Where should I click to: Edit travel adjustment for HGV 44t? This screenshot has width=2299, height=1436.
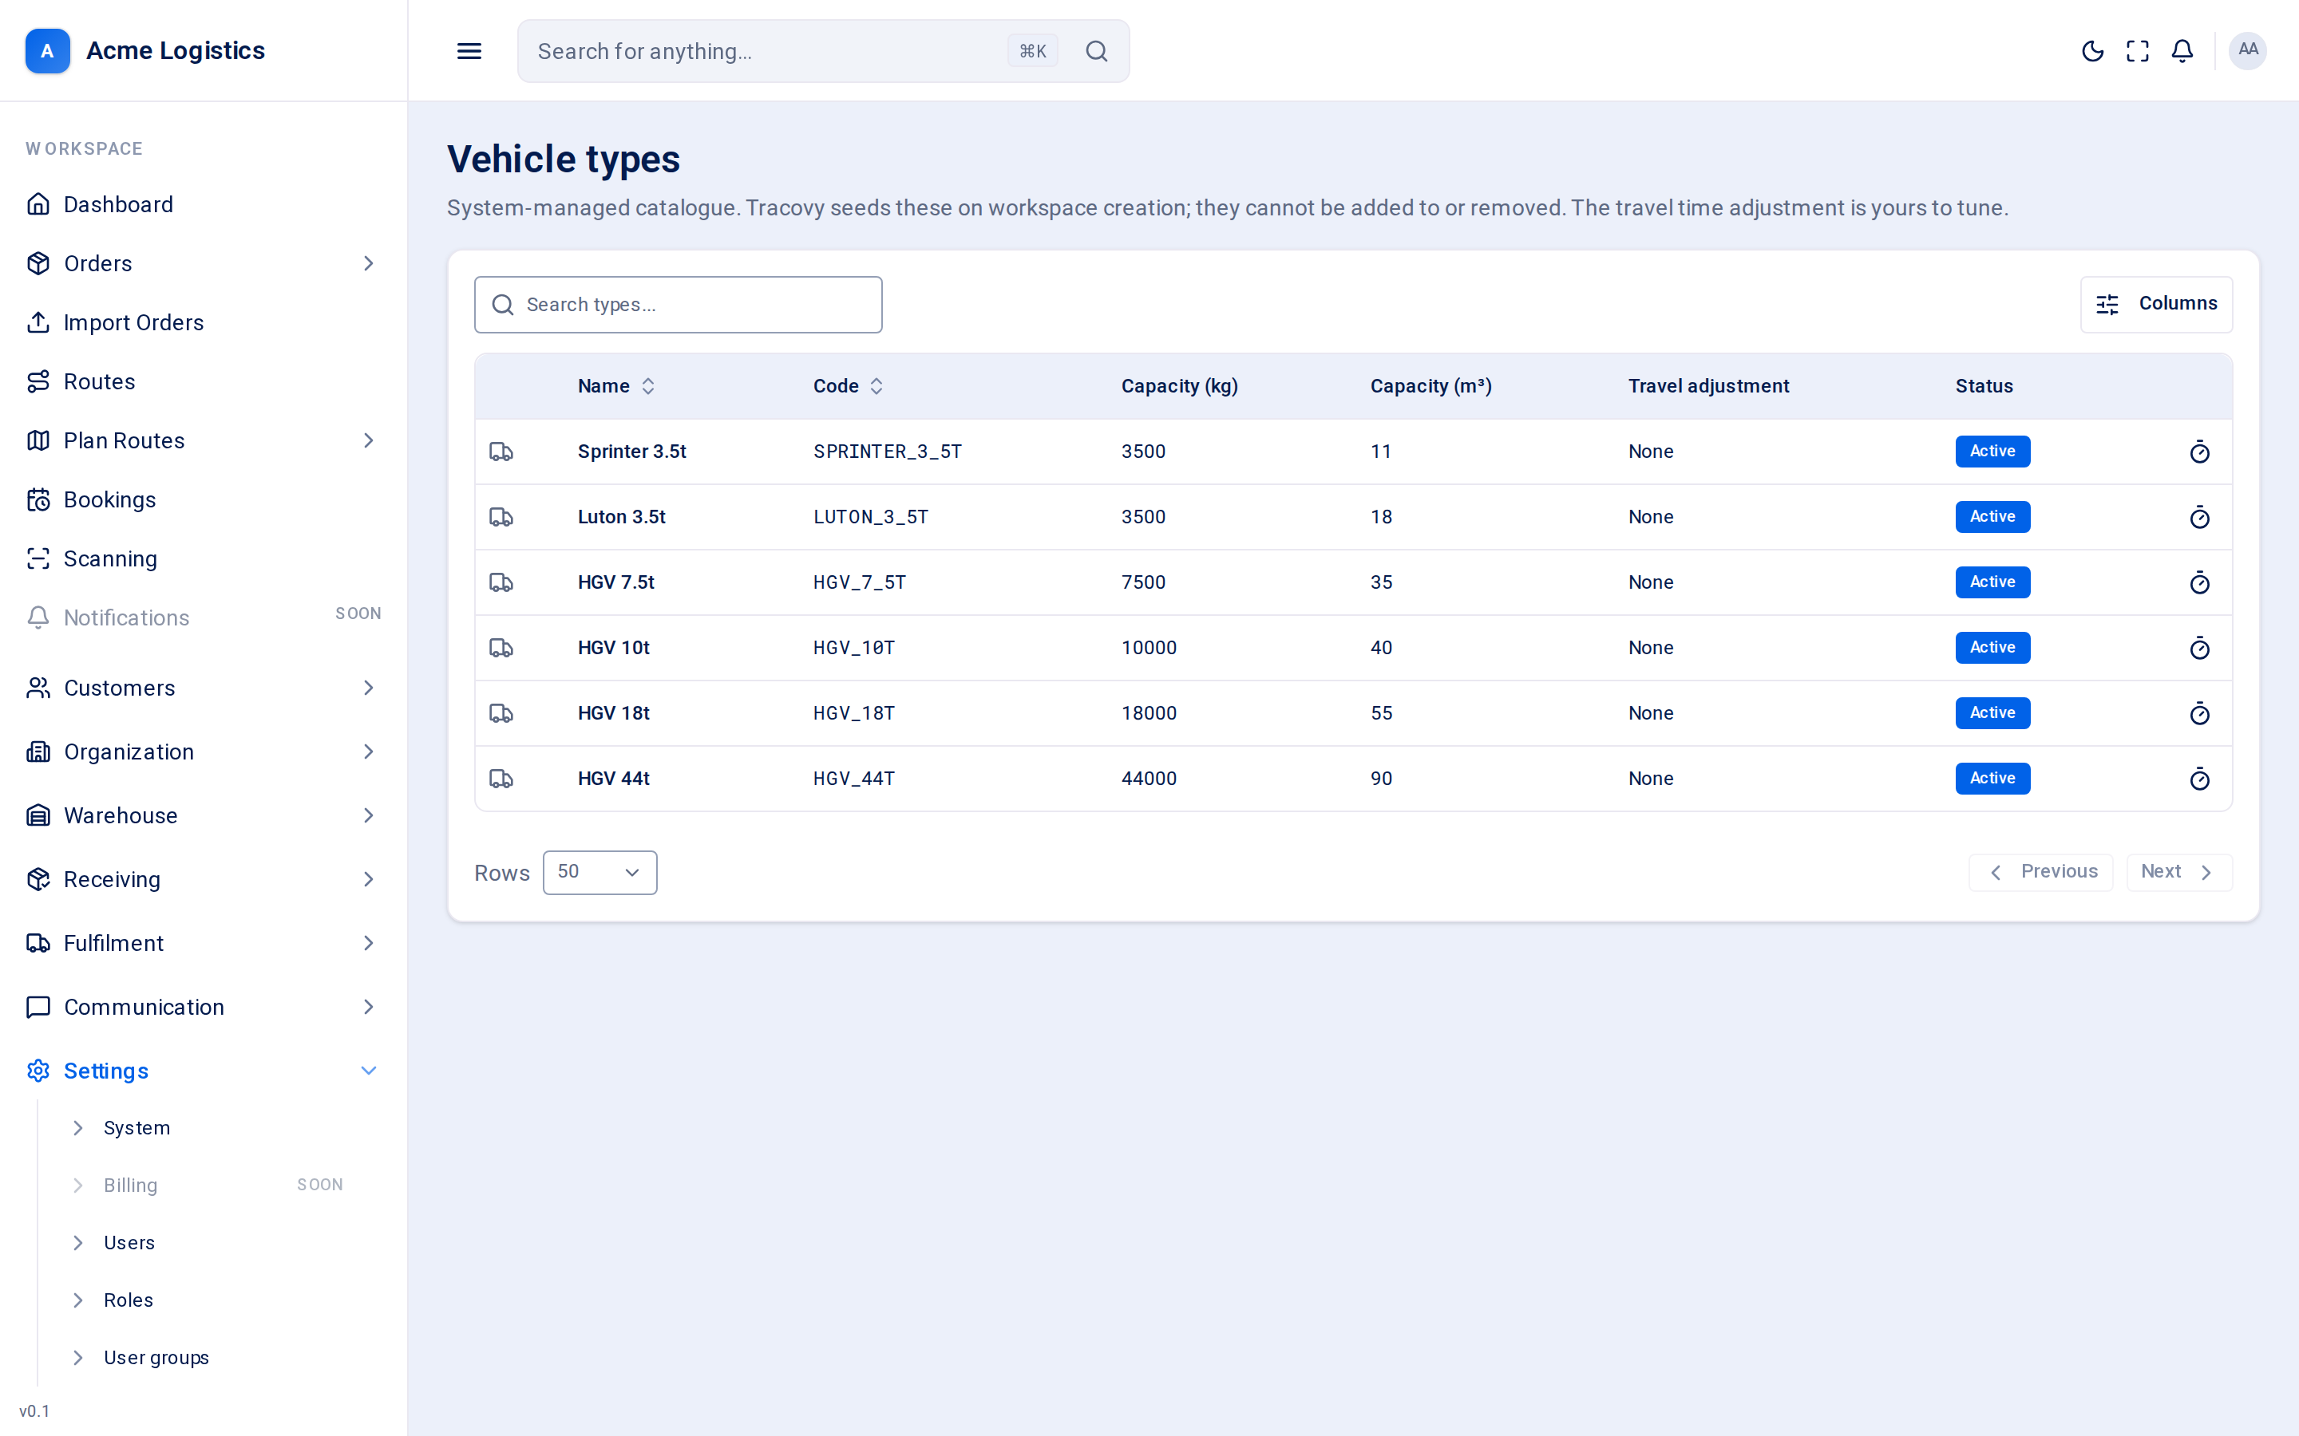[x=2199, y=779]
